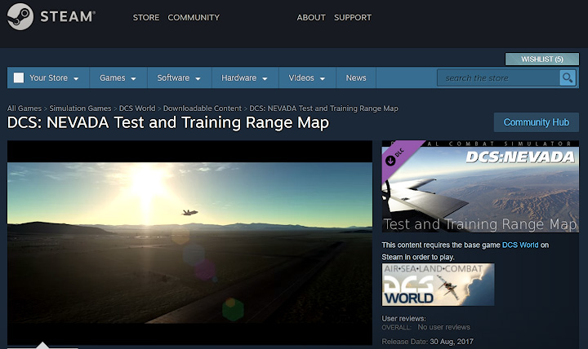The width and height of the screenshot is (588, 349).
Task: Open the SUPPORT header link
Action: pos(353,17)
